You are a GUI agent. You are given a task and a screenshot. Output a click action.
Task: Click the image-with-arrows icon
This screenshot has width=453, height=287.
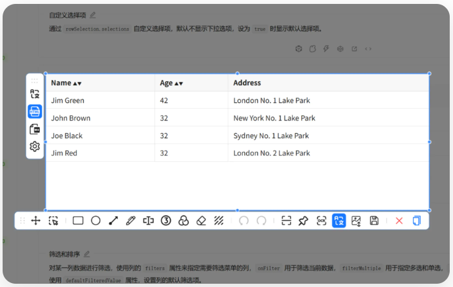356,221
